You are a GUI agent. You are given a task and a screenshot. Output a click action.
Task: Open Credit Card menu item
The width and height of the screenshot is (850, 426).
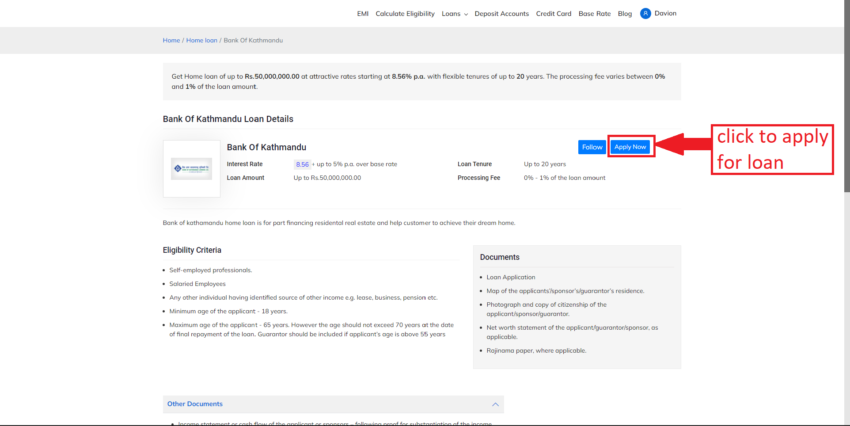554,14
